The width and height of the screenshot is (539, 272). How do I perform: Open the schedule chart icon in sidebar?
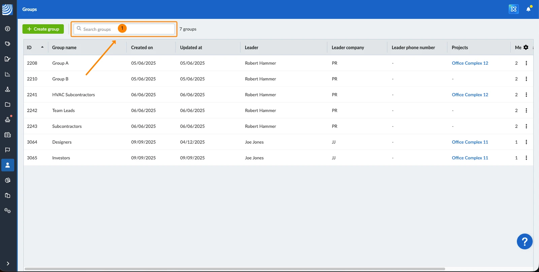7,74
